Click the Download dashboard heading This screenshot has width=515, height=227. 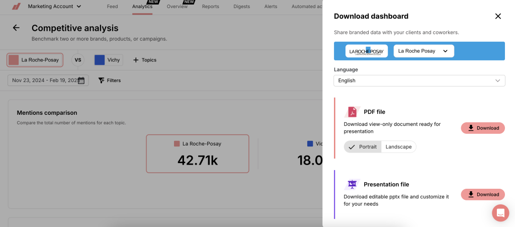(371, 16)
